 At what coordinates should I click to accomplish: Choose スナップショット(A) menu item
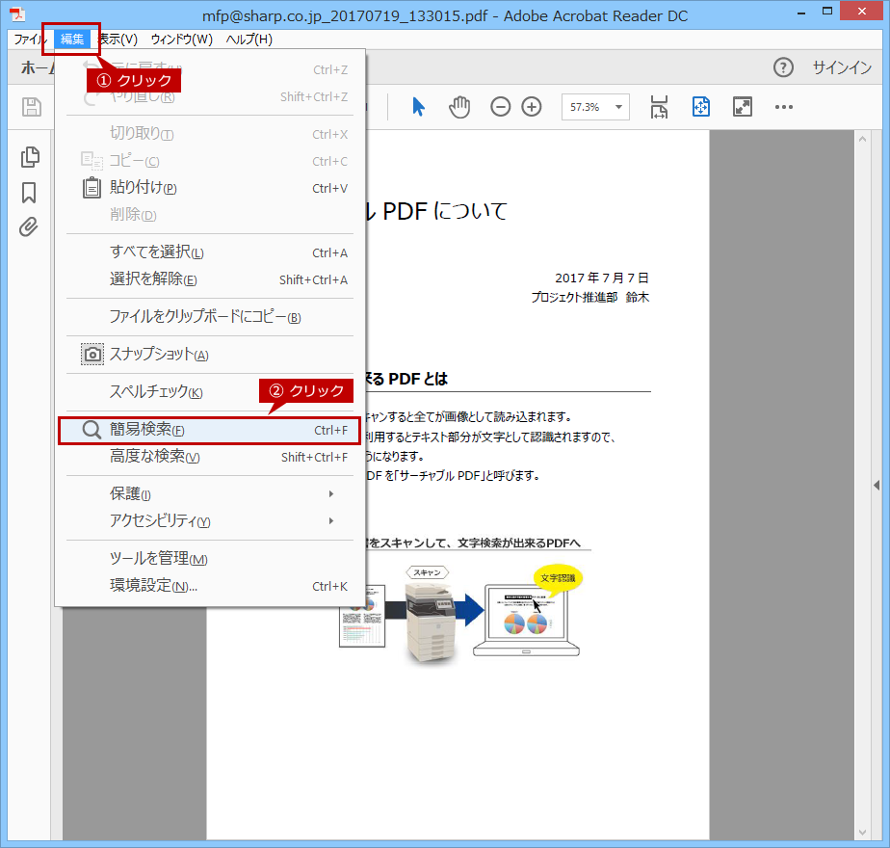coord(209,355)
